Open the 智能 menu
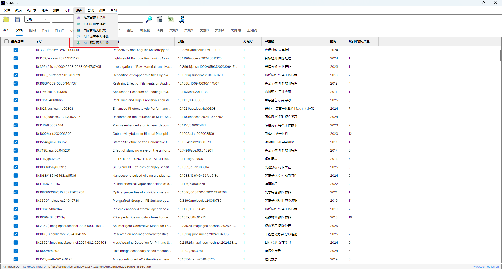The image size is (502, 269). [91, 10]
